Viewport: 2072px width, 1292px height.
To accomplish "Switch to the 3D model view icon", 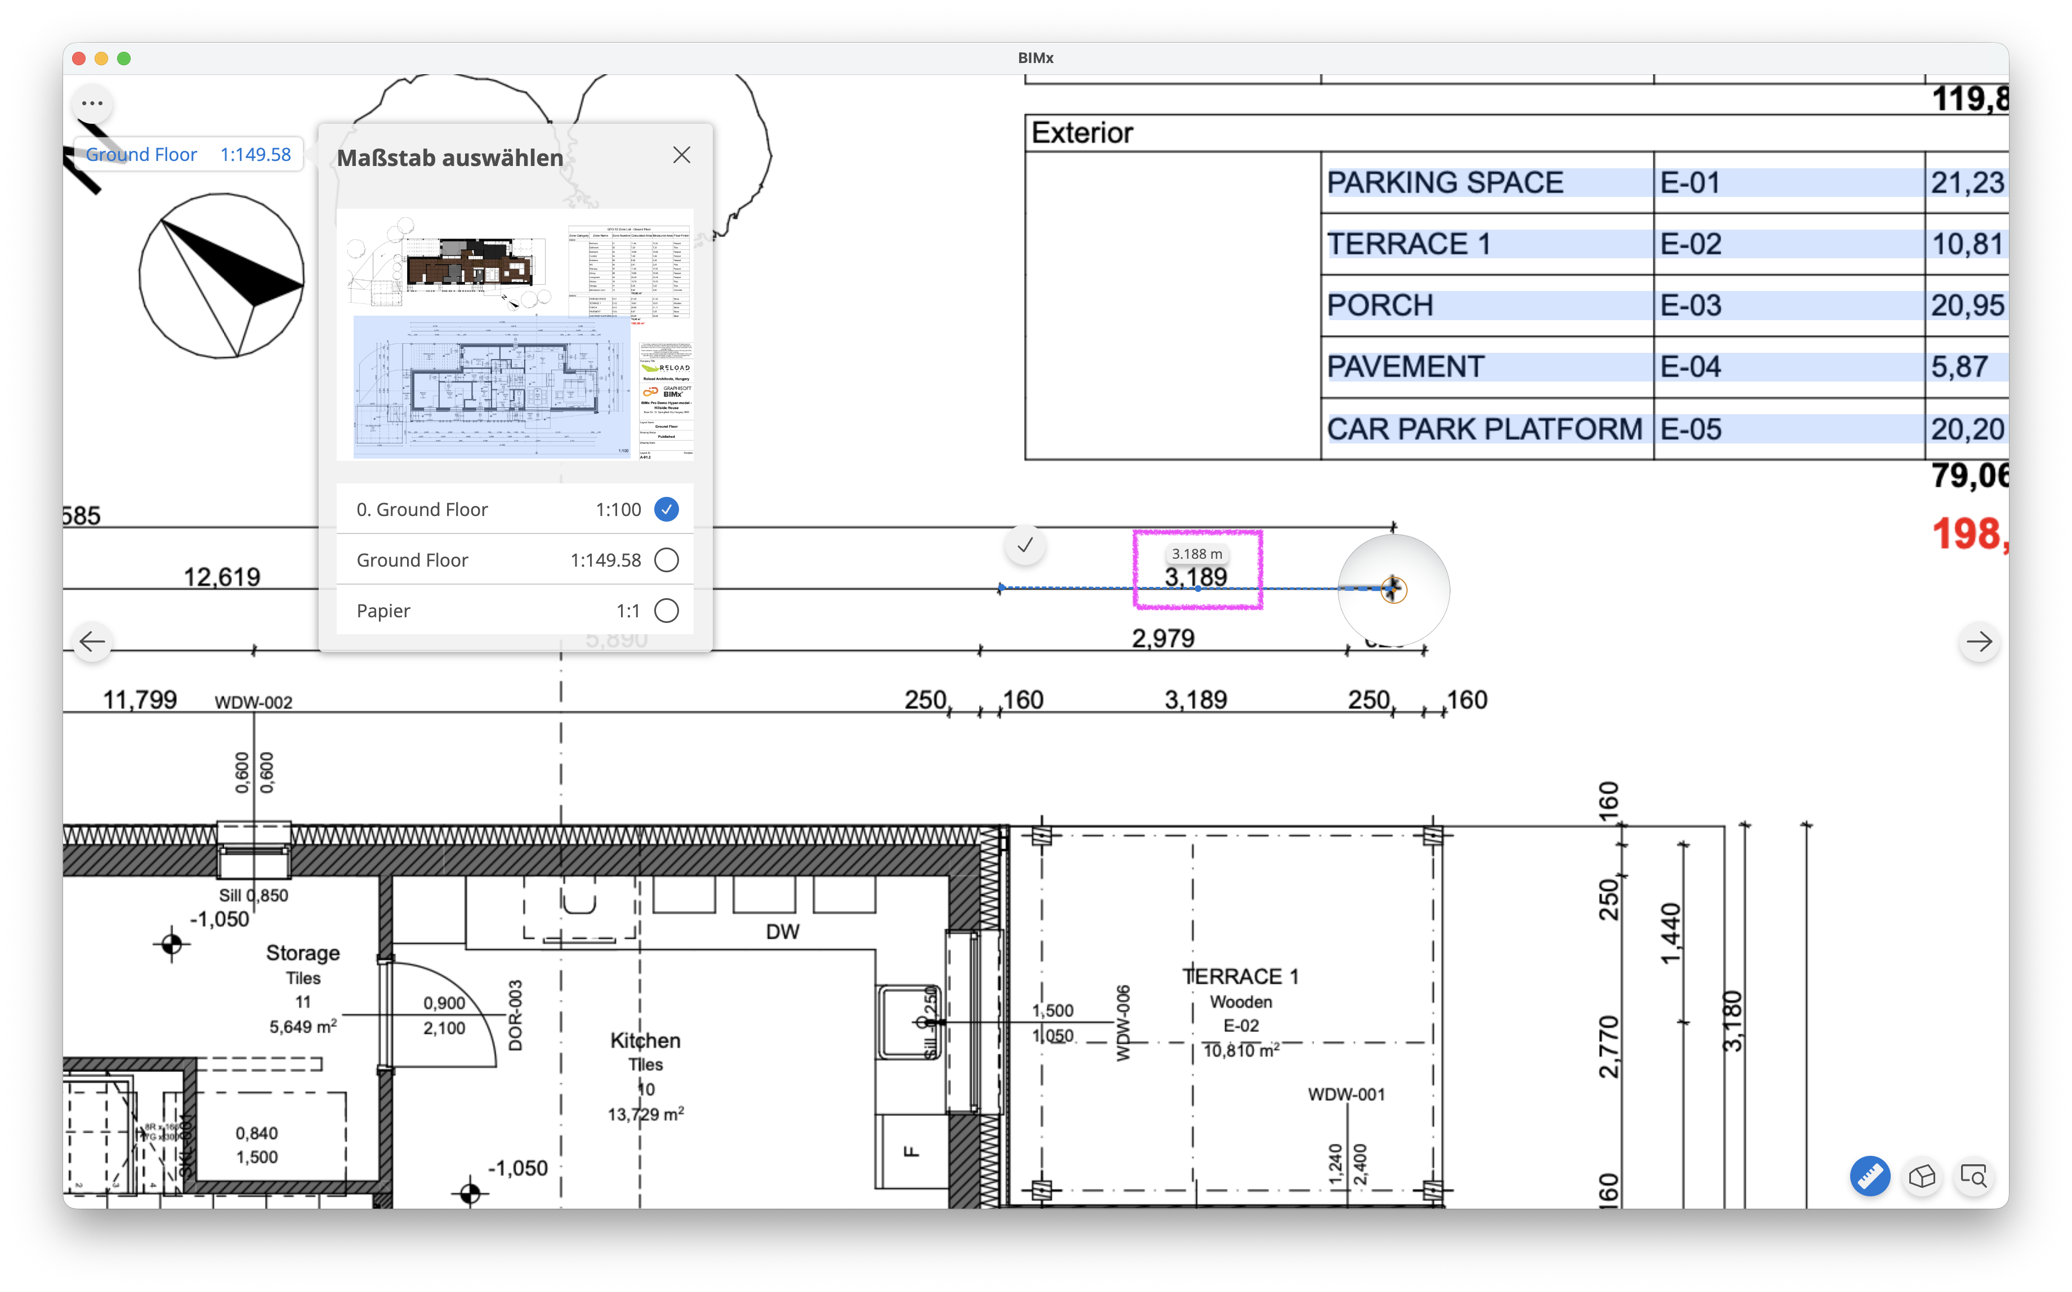I will 1922,1176.
